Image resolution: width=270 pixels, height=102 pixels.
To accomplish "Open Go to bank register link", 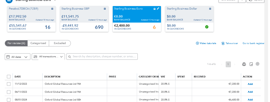I will [x=253, y=43].
